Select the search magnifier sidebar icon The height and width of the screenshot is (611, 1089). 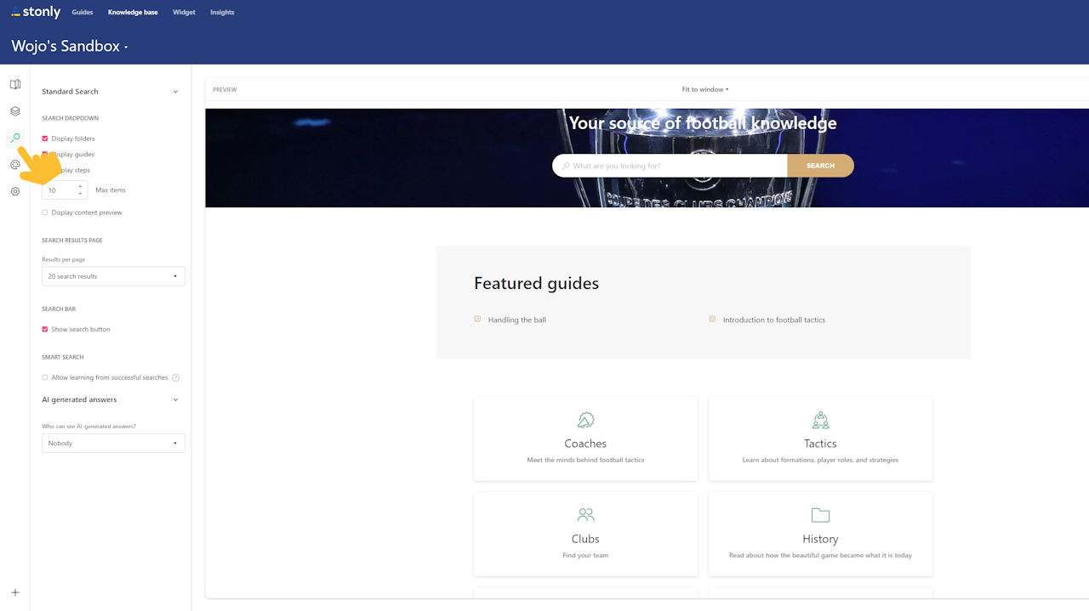pyautogui.click(x=14, y=138)
